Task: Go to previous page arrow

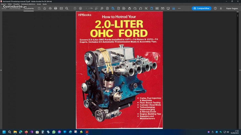Action: point(75,8)
